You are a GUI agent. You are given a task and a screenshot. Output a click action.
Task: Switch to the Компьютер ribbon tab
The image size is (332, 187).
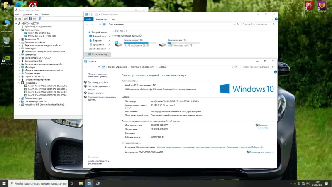point(101,19)
